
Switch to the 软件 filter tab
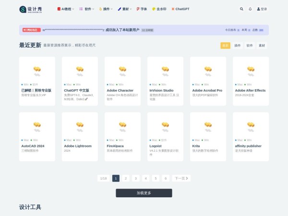(250, 46)
